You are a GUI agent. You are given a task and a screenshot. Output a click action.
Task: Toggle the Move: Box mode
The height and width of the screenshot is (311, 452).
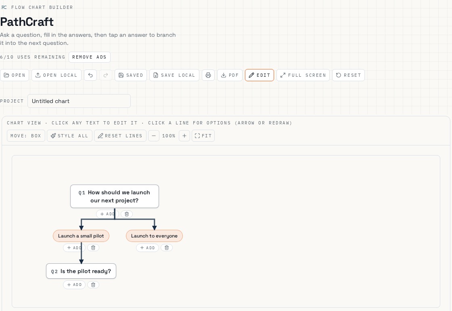(x=26, y=136)
